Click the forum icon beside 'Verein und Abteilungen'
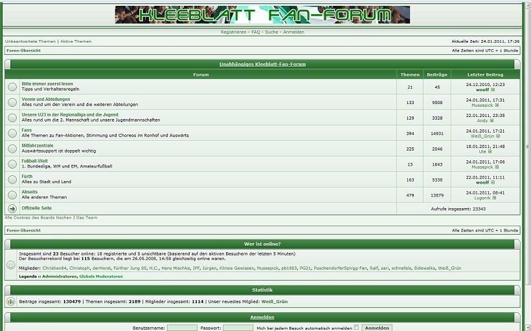 tap(12, 102)
